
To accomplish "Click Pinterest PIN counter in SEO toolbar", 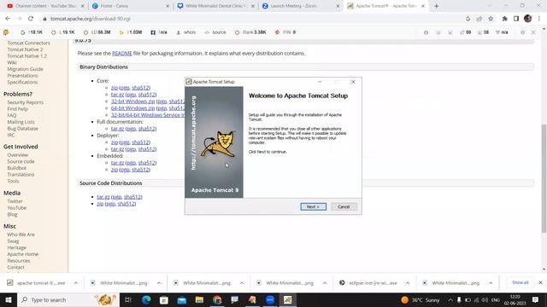I will [285, 32].
